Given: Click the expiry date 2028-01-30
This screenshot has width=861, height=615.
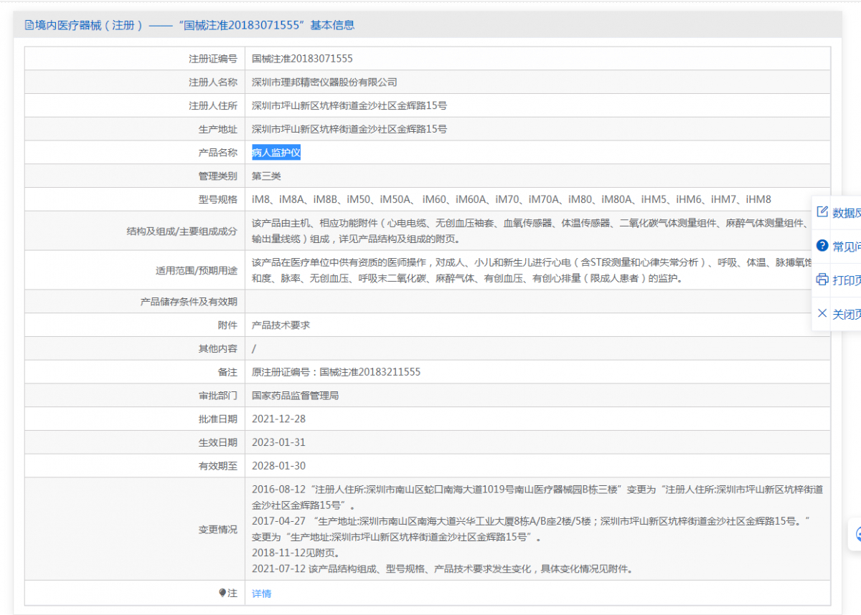Looking at the screenshot, I should coord(278,466).
